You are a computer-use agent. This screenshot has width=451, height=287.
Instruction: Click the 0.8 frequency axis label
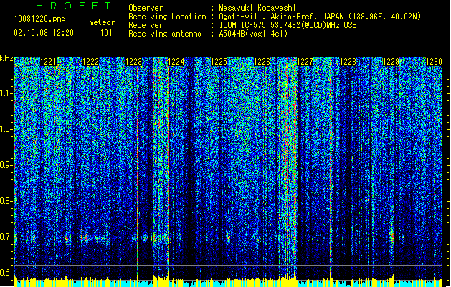(6, 201)
